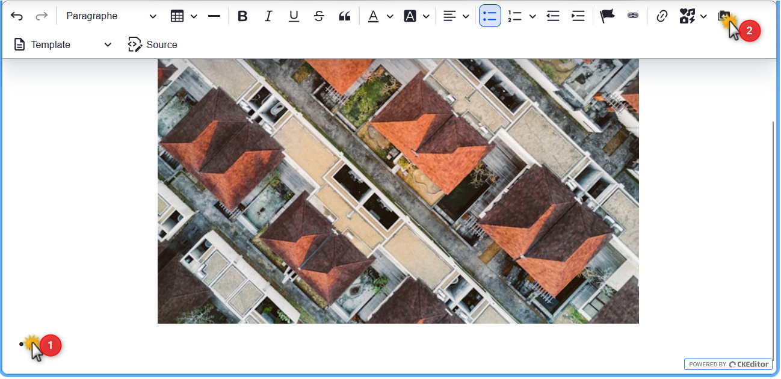This screenshot has height=379, width=781.
Task: Click the horizontal chain link icon
Action: (633, 16)
